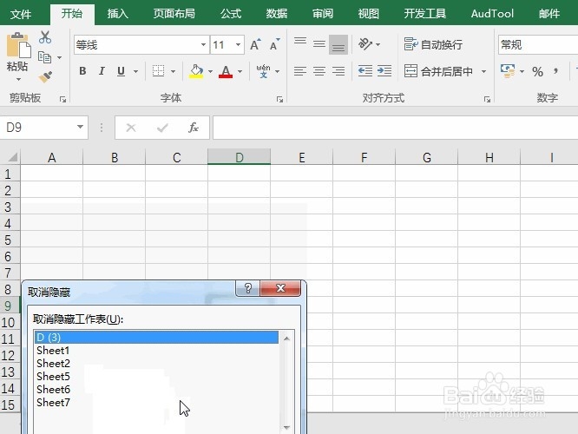Decrease indent in the alignment group
The width and height of the screenshot is (578, 434).
[x=365, y=71]
